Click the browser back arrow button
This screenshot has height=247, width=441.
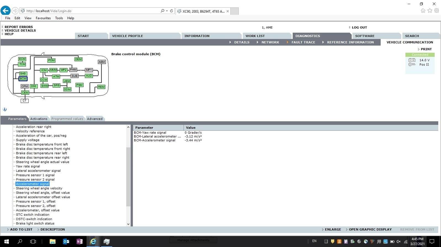[x=6, y=11]
